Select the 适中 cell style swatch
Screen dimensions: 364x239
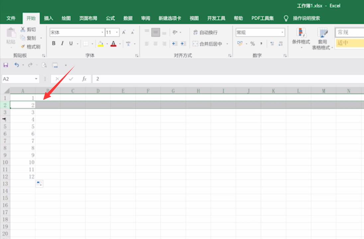349,43
